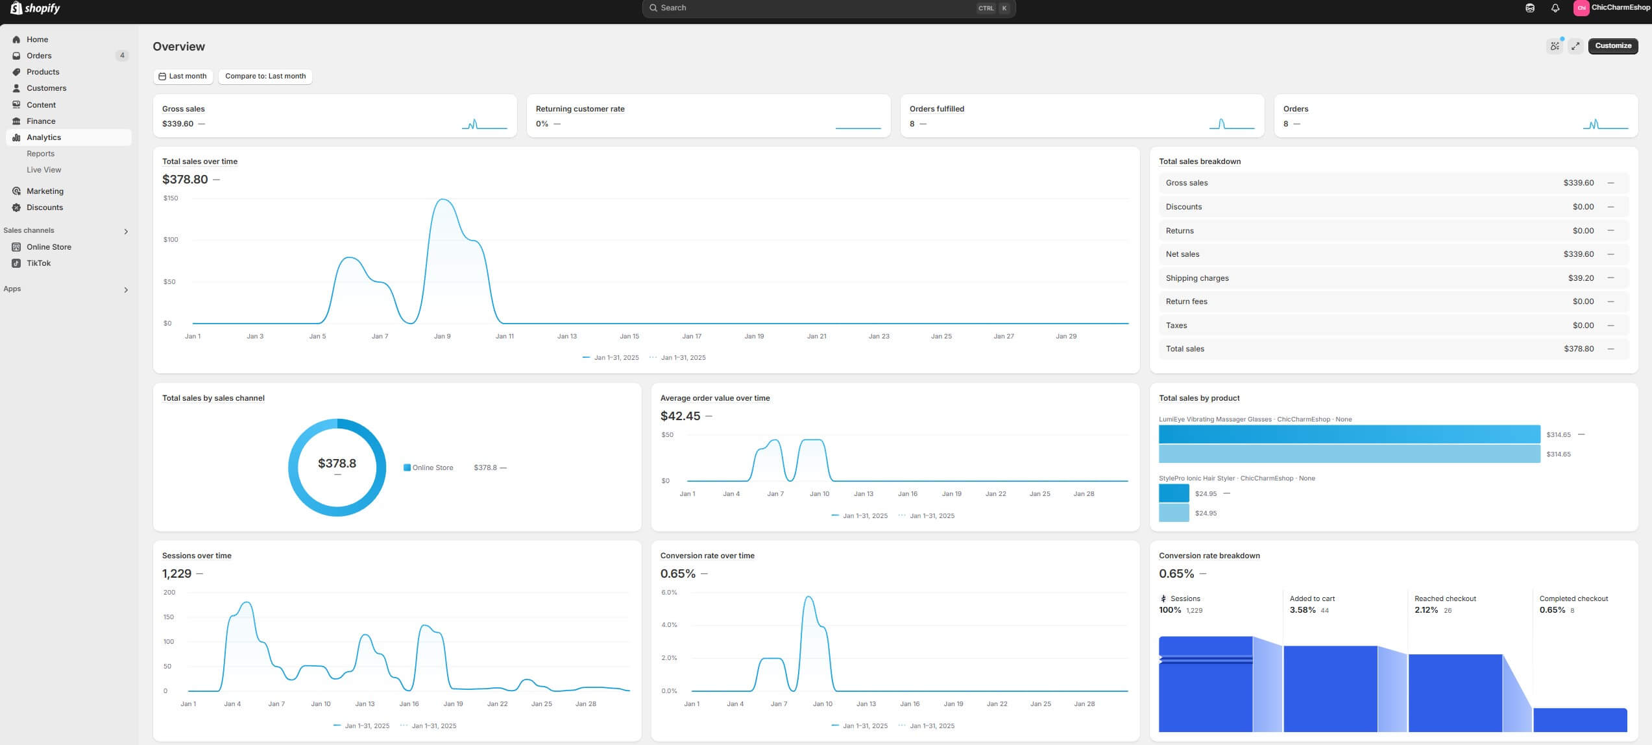Click the fullscreen expand arrows icon
Image resolution: width=1652 pixels, height=745 pixels.
tap(1575, 46)
